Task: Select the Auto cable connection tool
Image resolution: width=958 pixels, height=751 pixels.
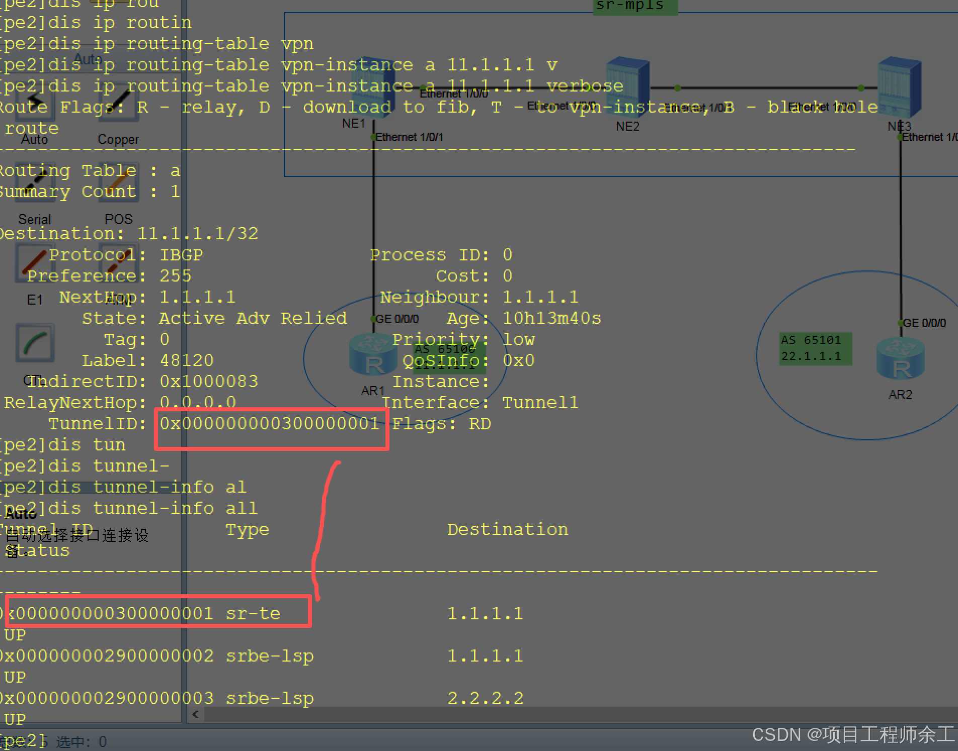Action: click(35, 102)
